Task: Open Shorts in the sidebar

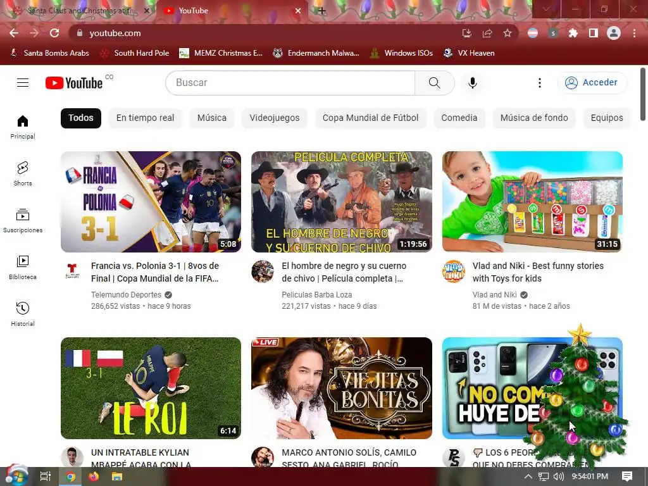Action: click(x=23, y=173)
